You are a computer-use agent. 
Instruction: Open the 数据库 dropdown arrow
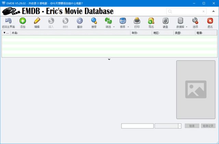coord(186,27)
